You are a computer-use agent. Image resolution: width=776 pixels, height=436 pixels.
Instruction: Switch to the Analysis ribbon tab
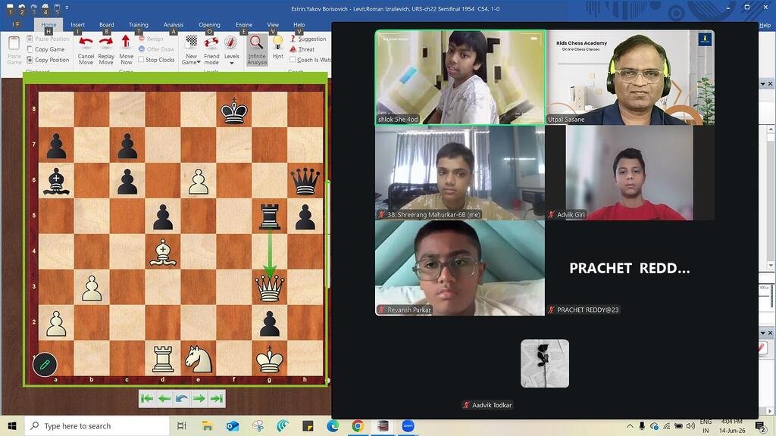pos(174,25)
